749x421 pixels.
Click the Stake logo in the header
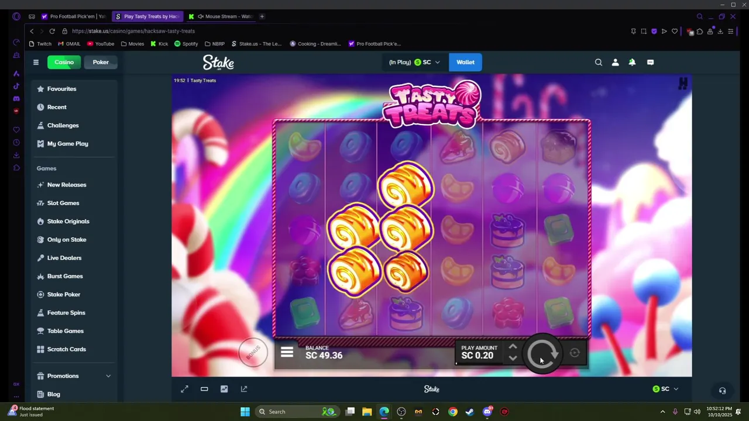218,62
